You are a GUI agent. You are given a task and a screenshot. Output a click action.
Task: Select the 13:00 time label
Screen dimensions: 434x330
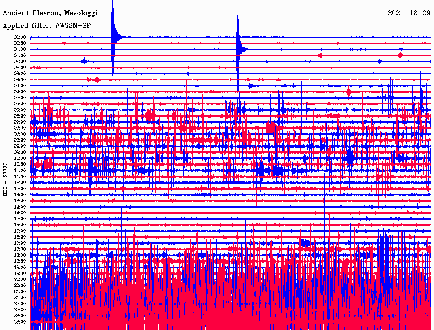point(20,195)
